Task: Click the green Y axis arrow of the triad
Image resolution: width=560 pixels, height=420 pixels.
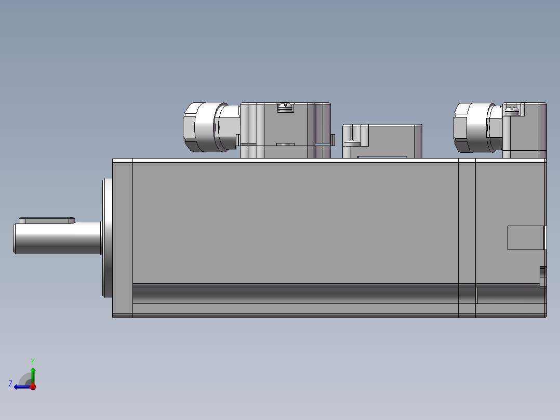Action: click(33, 375)
